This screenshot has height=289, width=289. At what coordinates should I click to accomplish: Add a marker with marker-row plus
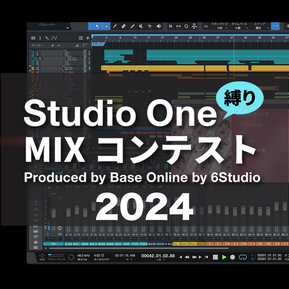[52, 45]
